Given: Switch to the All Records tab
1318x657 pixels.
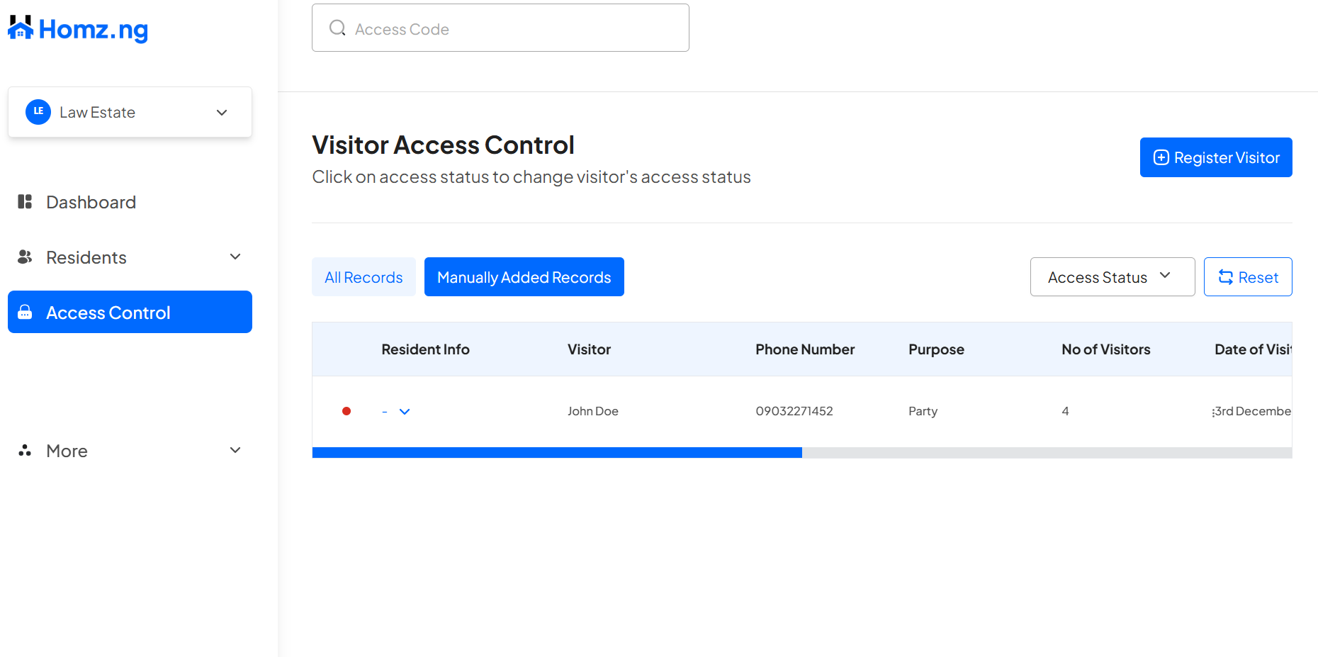Looking at the screenshot, I should pos(364,276).
